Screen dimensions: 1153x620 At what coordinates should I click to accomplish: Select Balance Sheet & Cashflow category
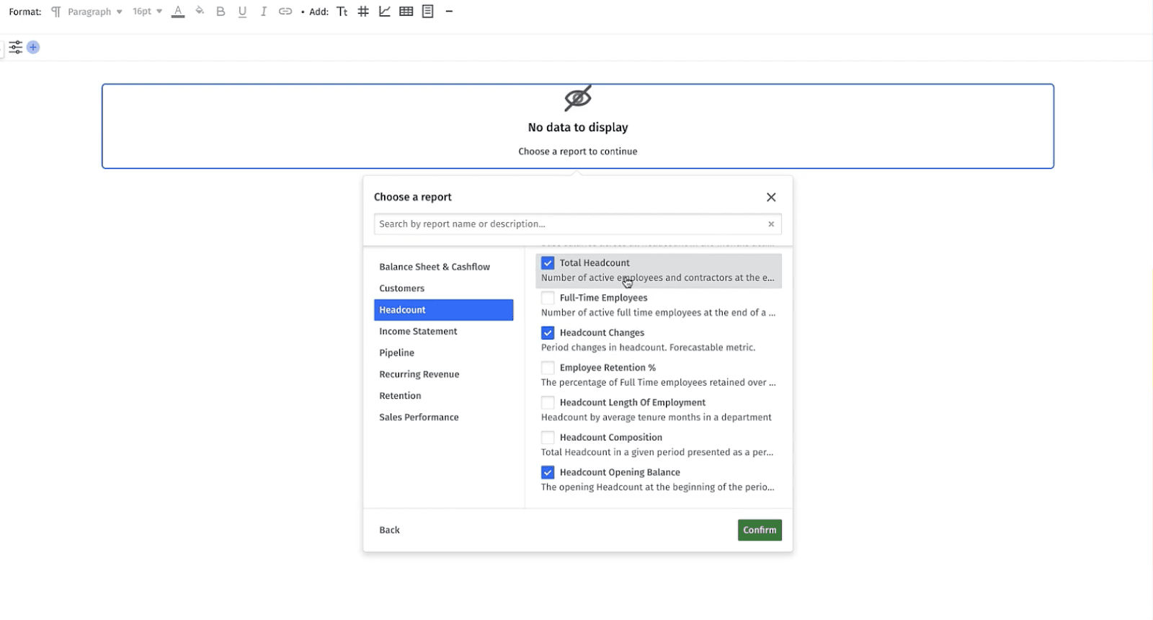443,267
